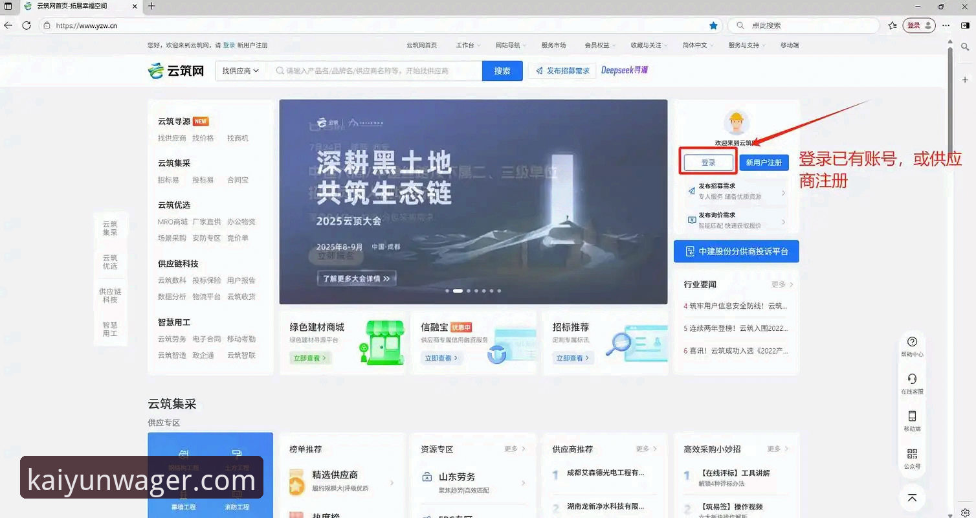The height and width of the screenshot is (518, 976).
Task: Click the 精选供应商 medal icon
Action: [x=297, y=482]
